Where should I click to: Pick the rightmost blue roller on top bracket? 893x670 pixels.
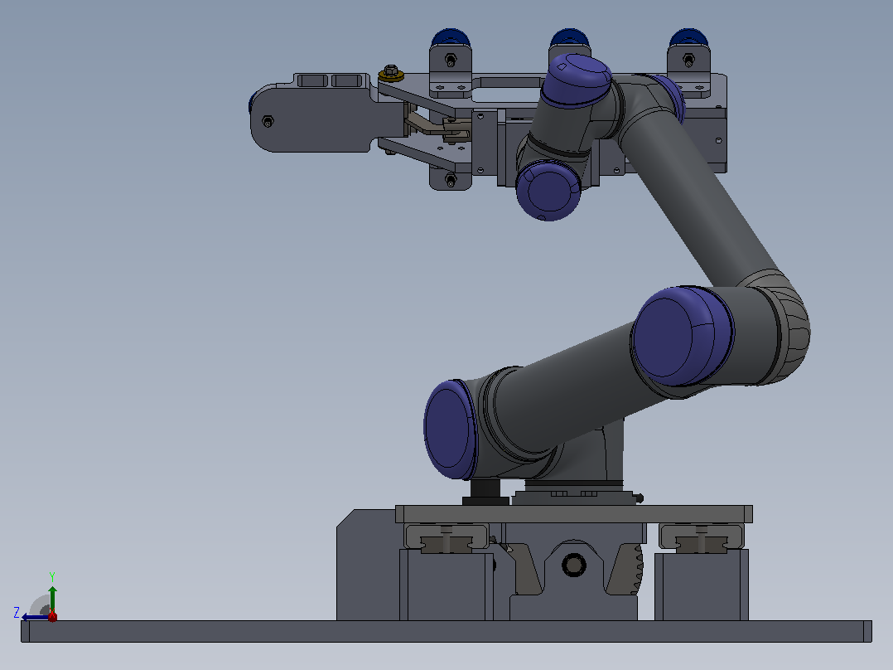click(688, 38)
